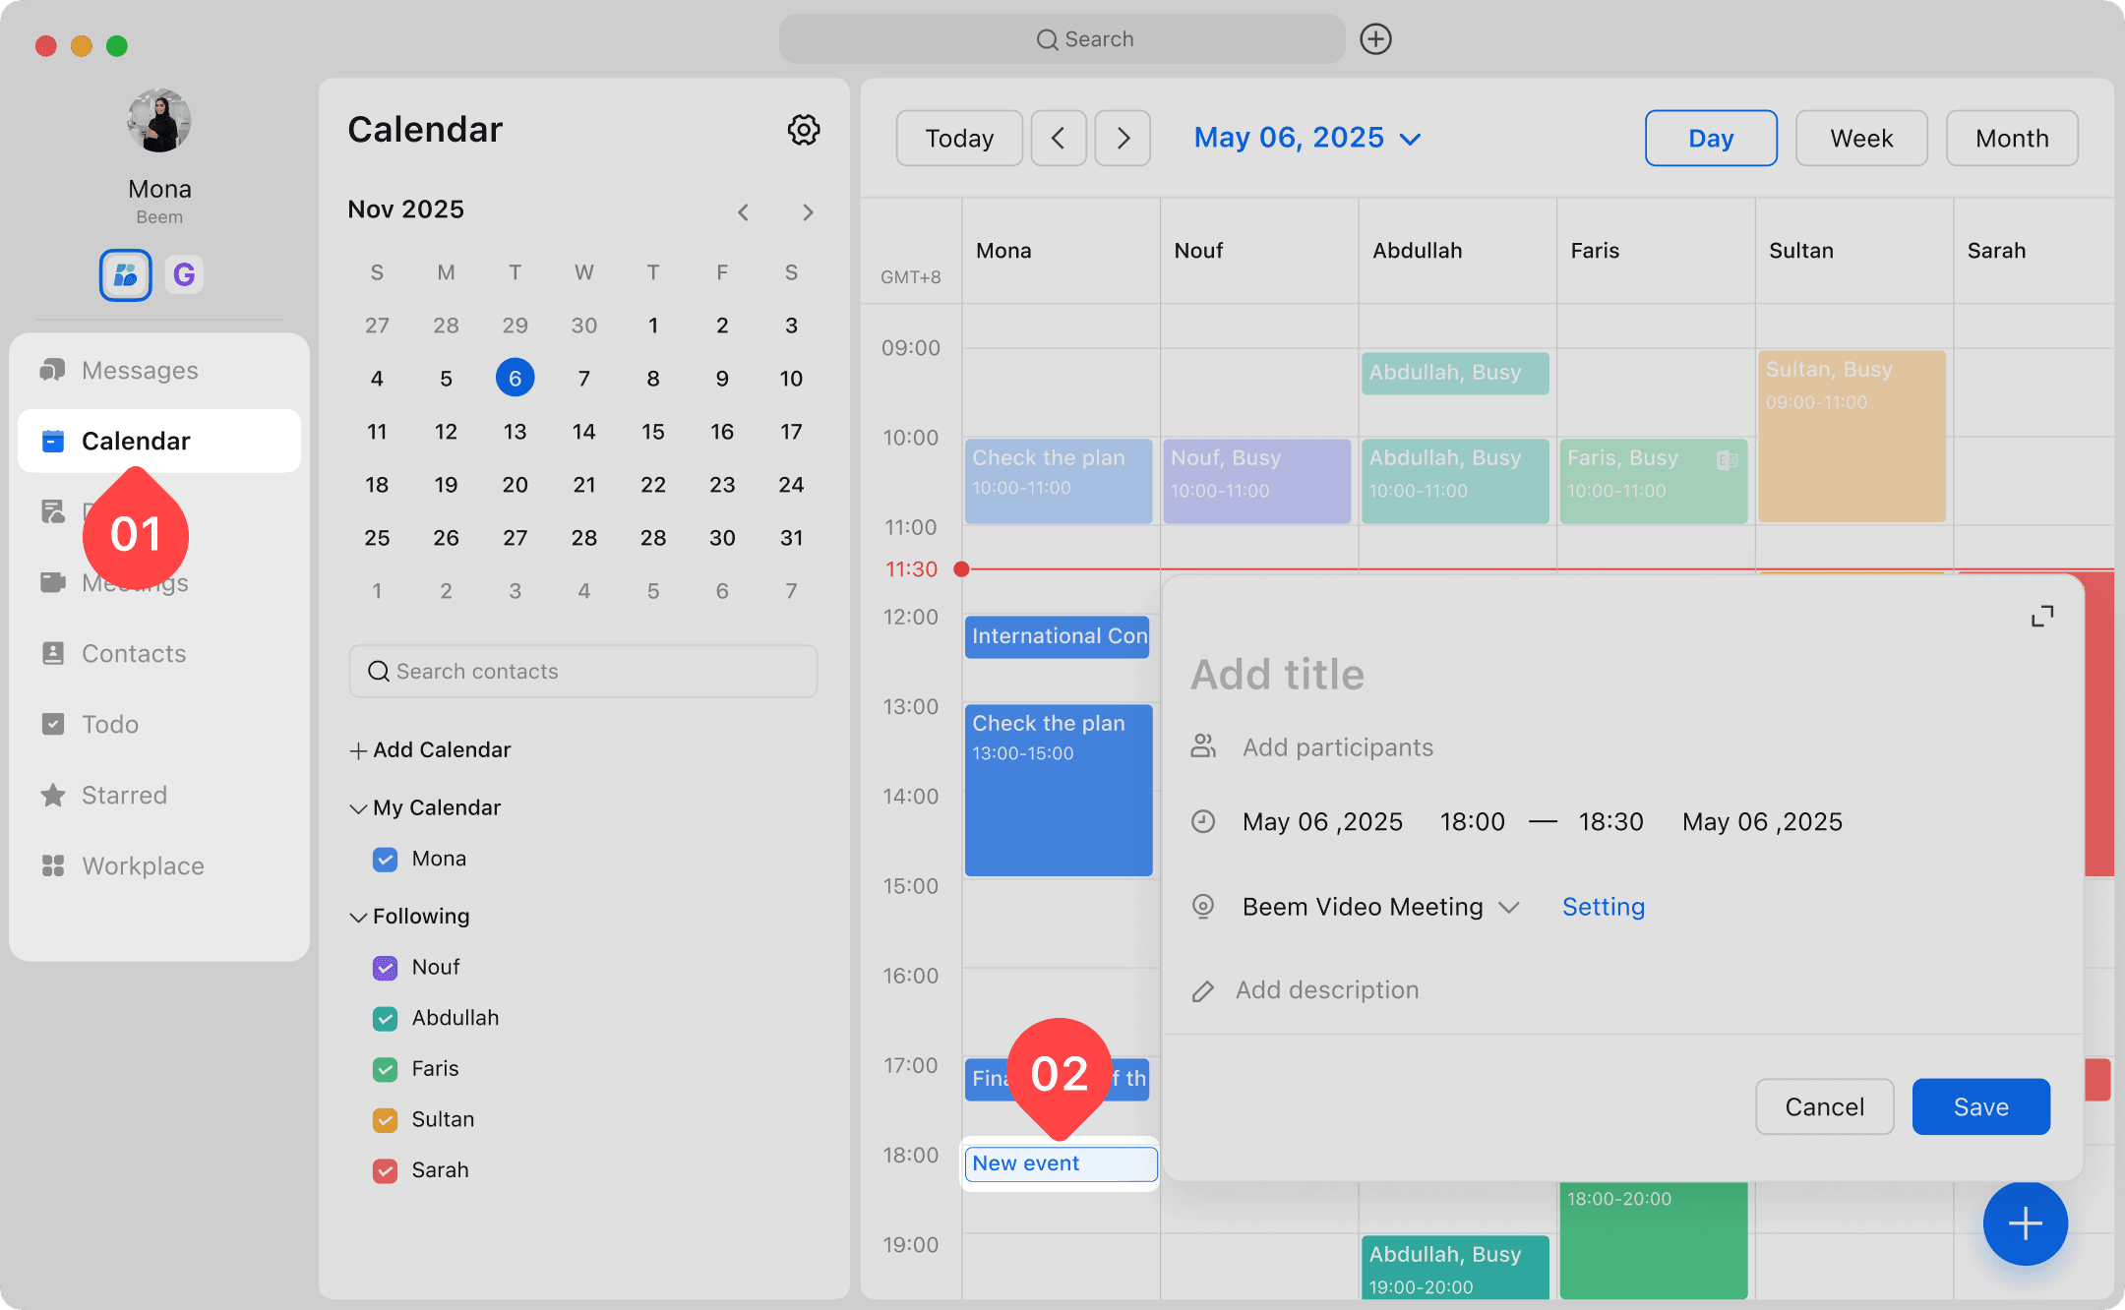Select the orange Sultan Busy event block
The height and width of the screenshot is (1310, 2125).
point(1851,436)
